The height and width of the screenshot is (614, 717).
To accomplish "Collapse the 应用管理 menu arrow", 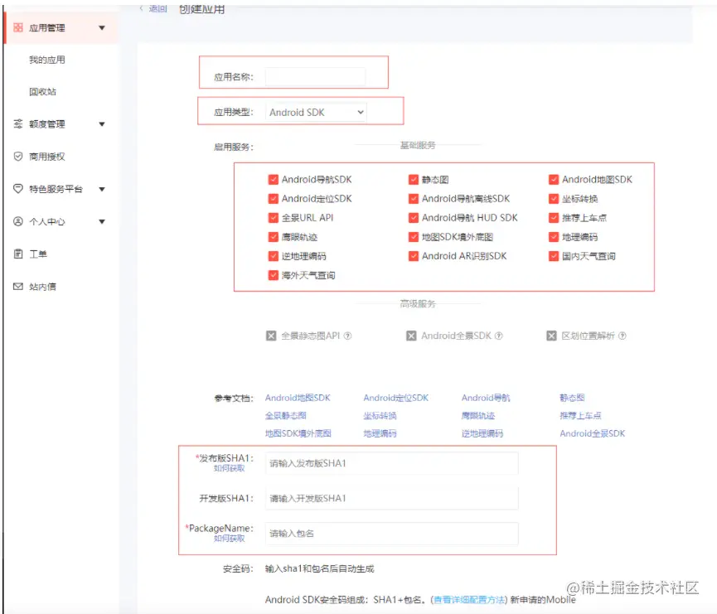I will coord(102,28).
